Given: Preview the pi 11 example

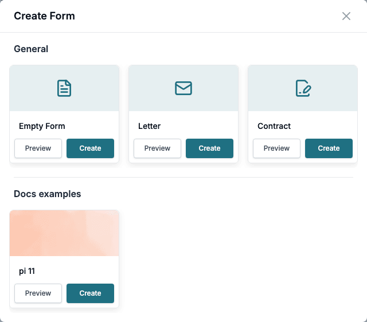Looking at the screenshot, I should [38, 293].
